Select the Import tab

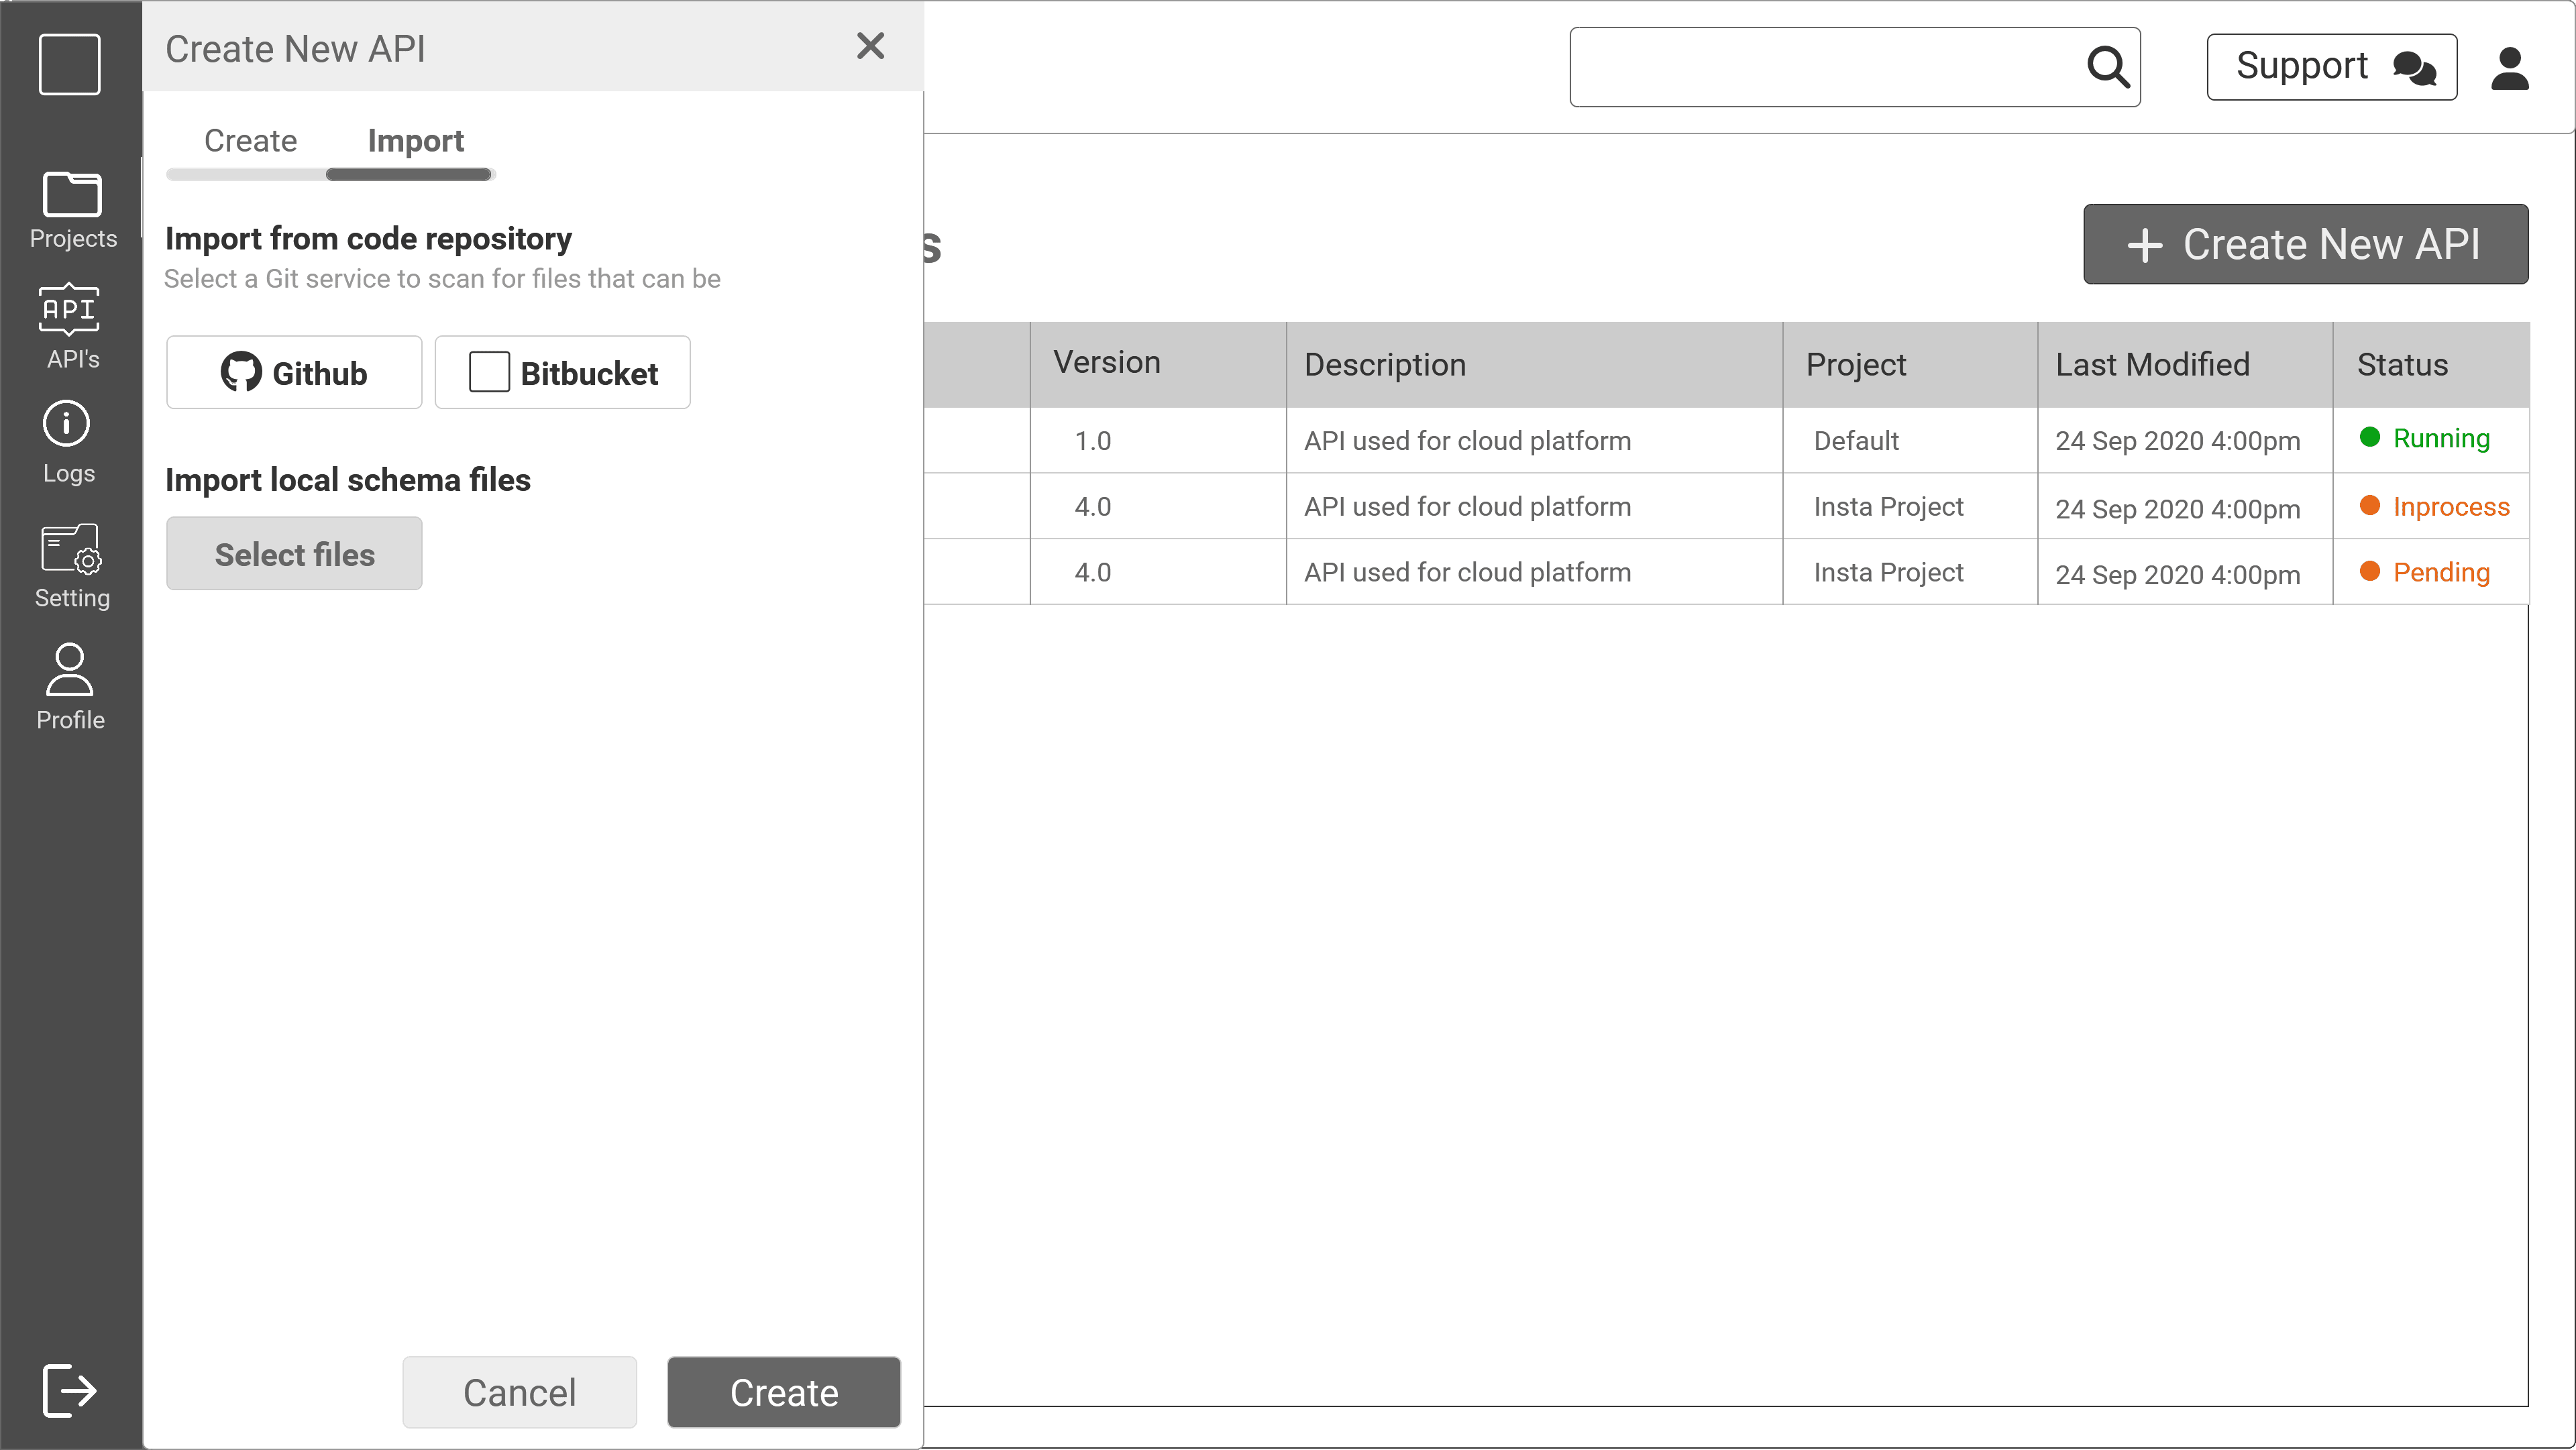pyautogui.click(x=415, y=141)
